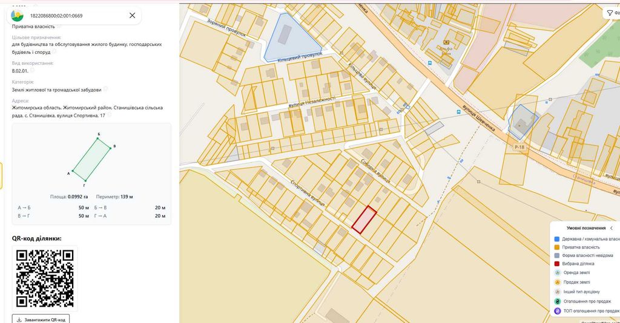The height and width of the screenshot is (323, 620).
Task: Click the blue state ownership swatch
Action: 557,239
